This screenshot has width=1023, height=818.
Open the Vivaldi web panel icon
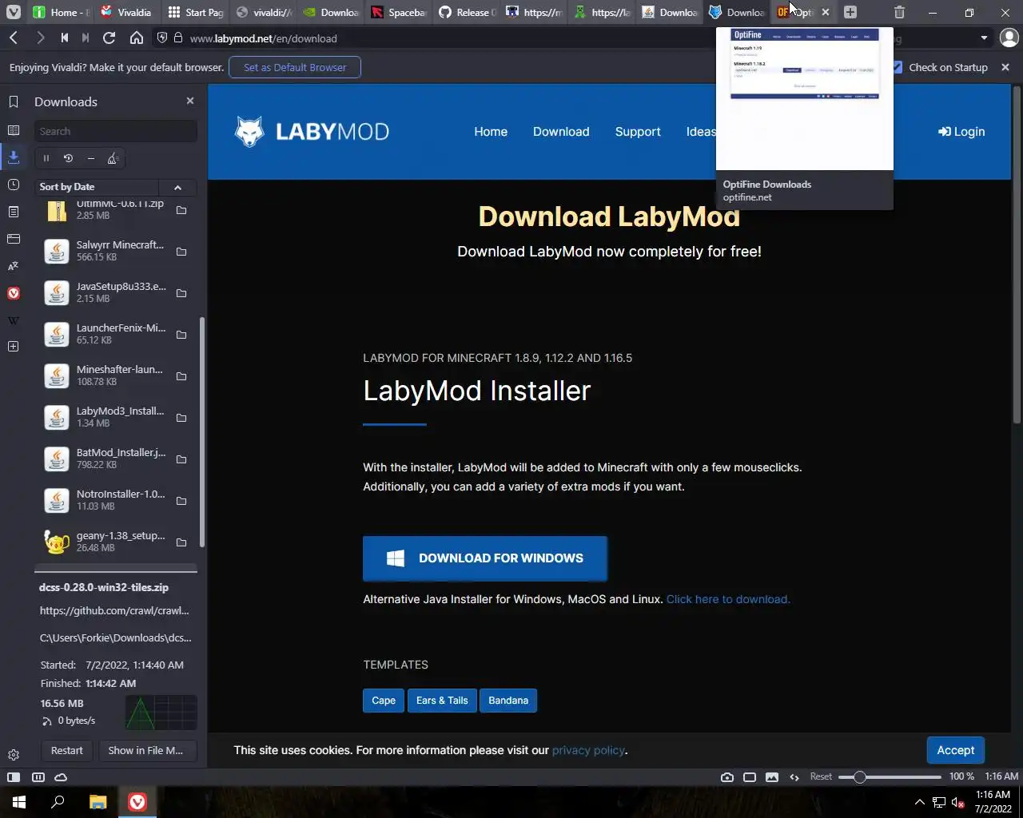(x=14, y=293)
